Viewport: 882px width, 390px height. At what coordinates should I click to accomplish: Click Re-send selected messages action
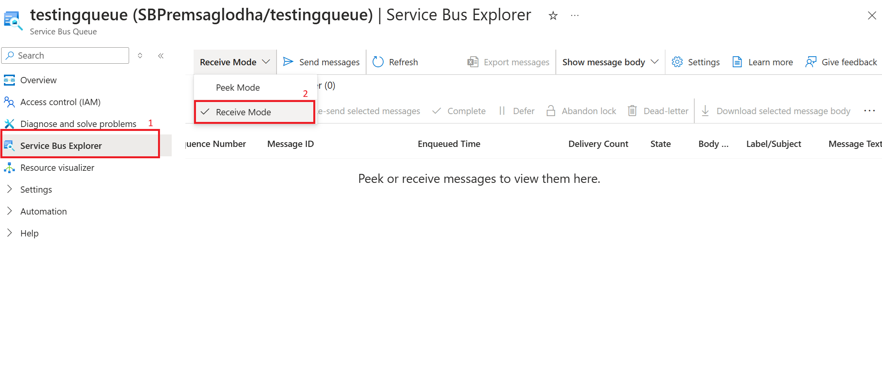point(368,111)
